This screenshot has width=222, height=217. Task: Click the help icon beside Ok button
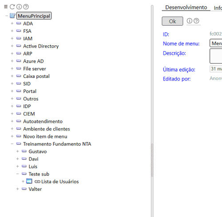tap(196, 21)
